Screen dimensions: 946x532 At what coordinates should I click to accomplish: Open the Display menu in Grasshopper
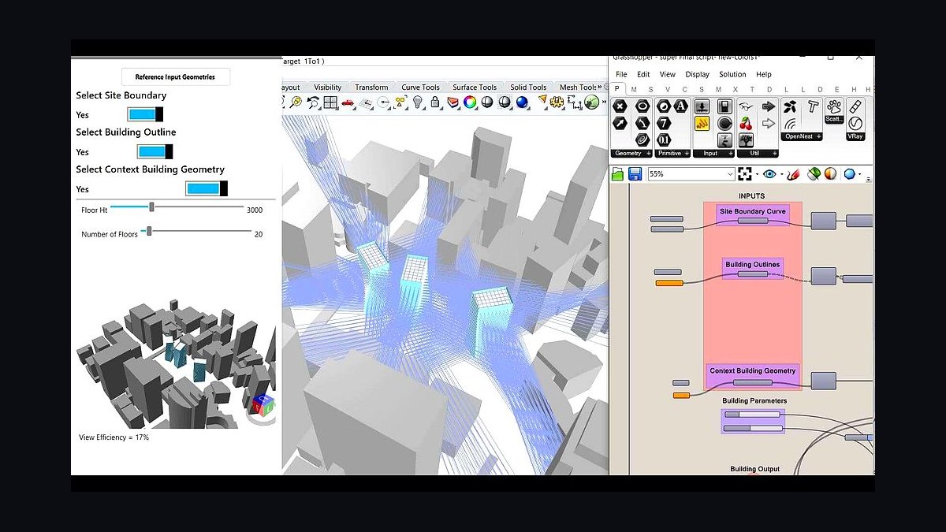point(697,74)
